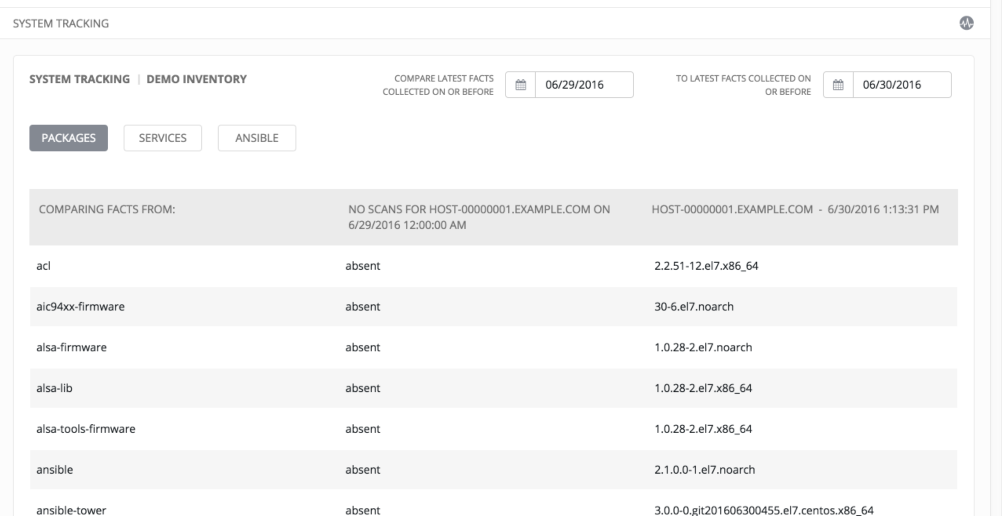The width and height of the screenshot is (1002, 516).
Task: Select the ansible-tower package row
Action: click(71, 510)
